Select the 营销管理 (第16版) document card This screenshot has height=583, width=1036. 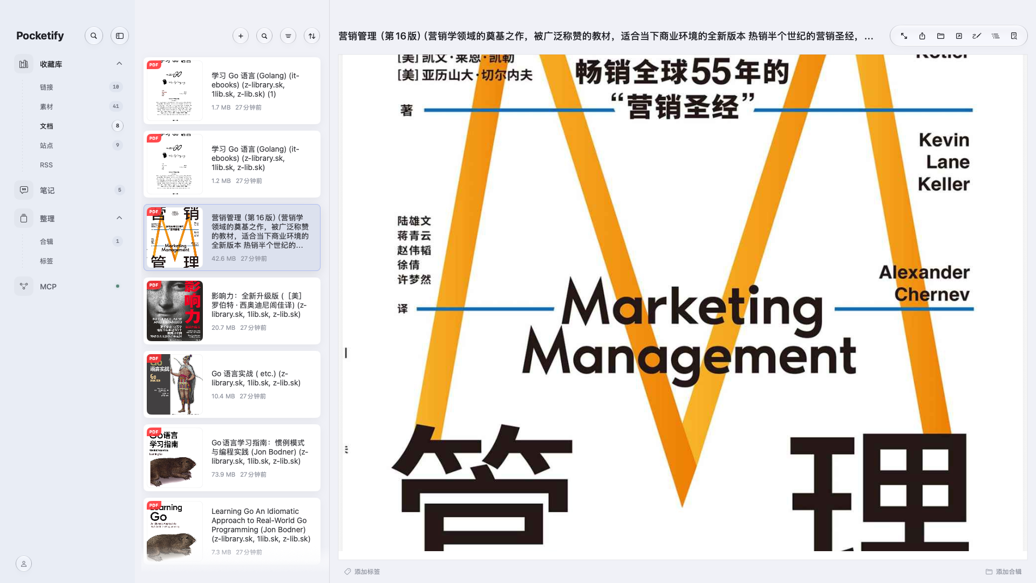pos(232,238)
